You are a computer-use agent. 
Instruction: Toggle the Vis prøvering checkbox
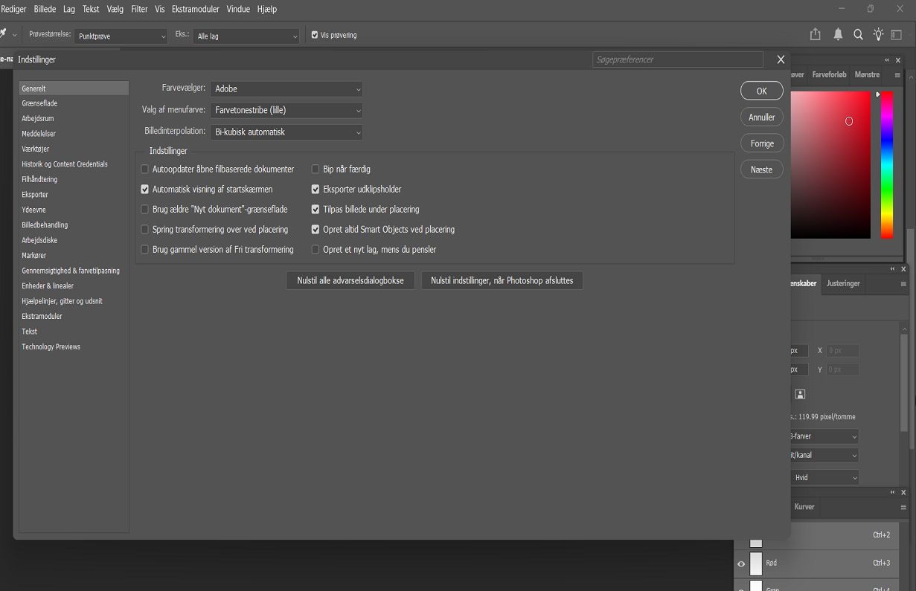(x=315, y=35)
